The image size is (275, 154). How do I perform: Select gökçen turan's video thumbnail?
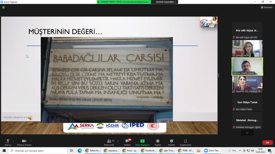click(247, 48)
